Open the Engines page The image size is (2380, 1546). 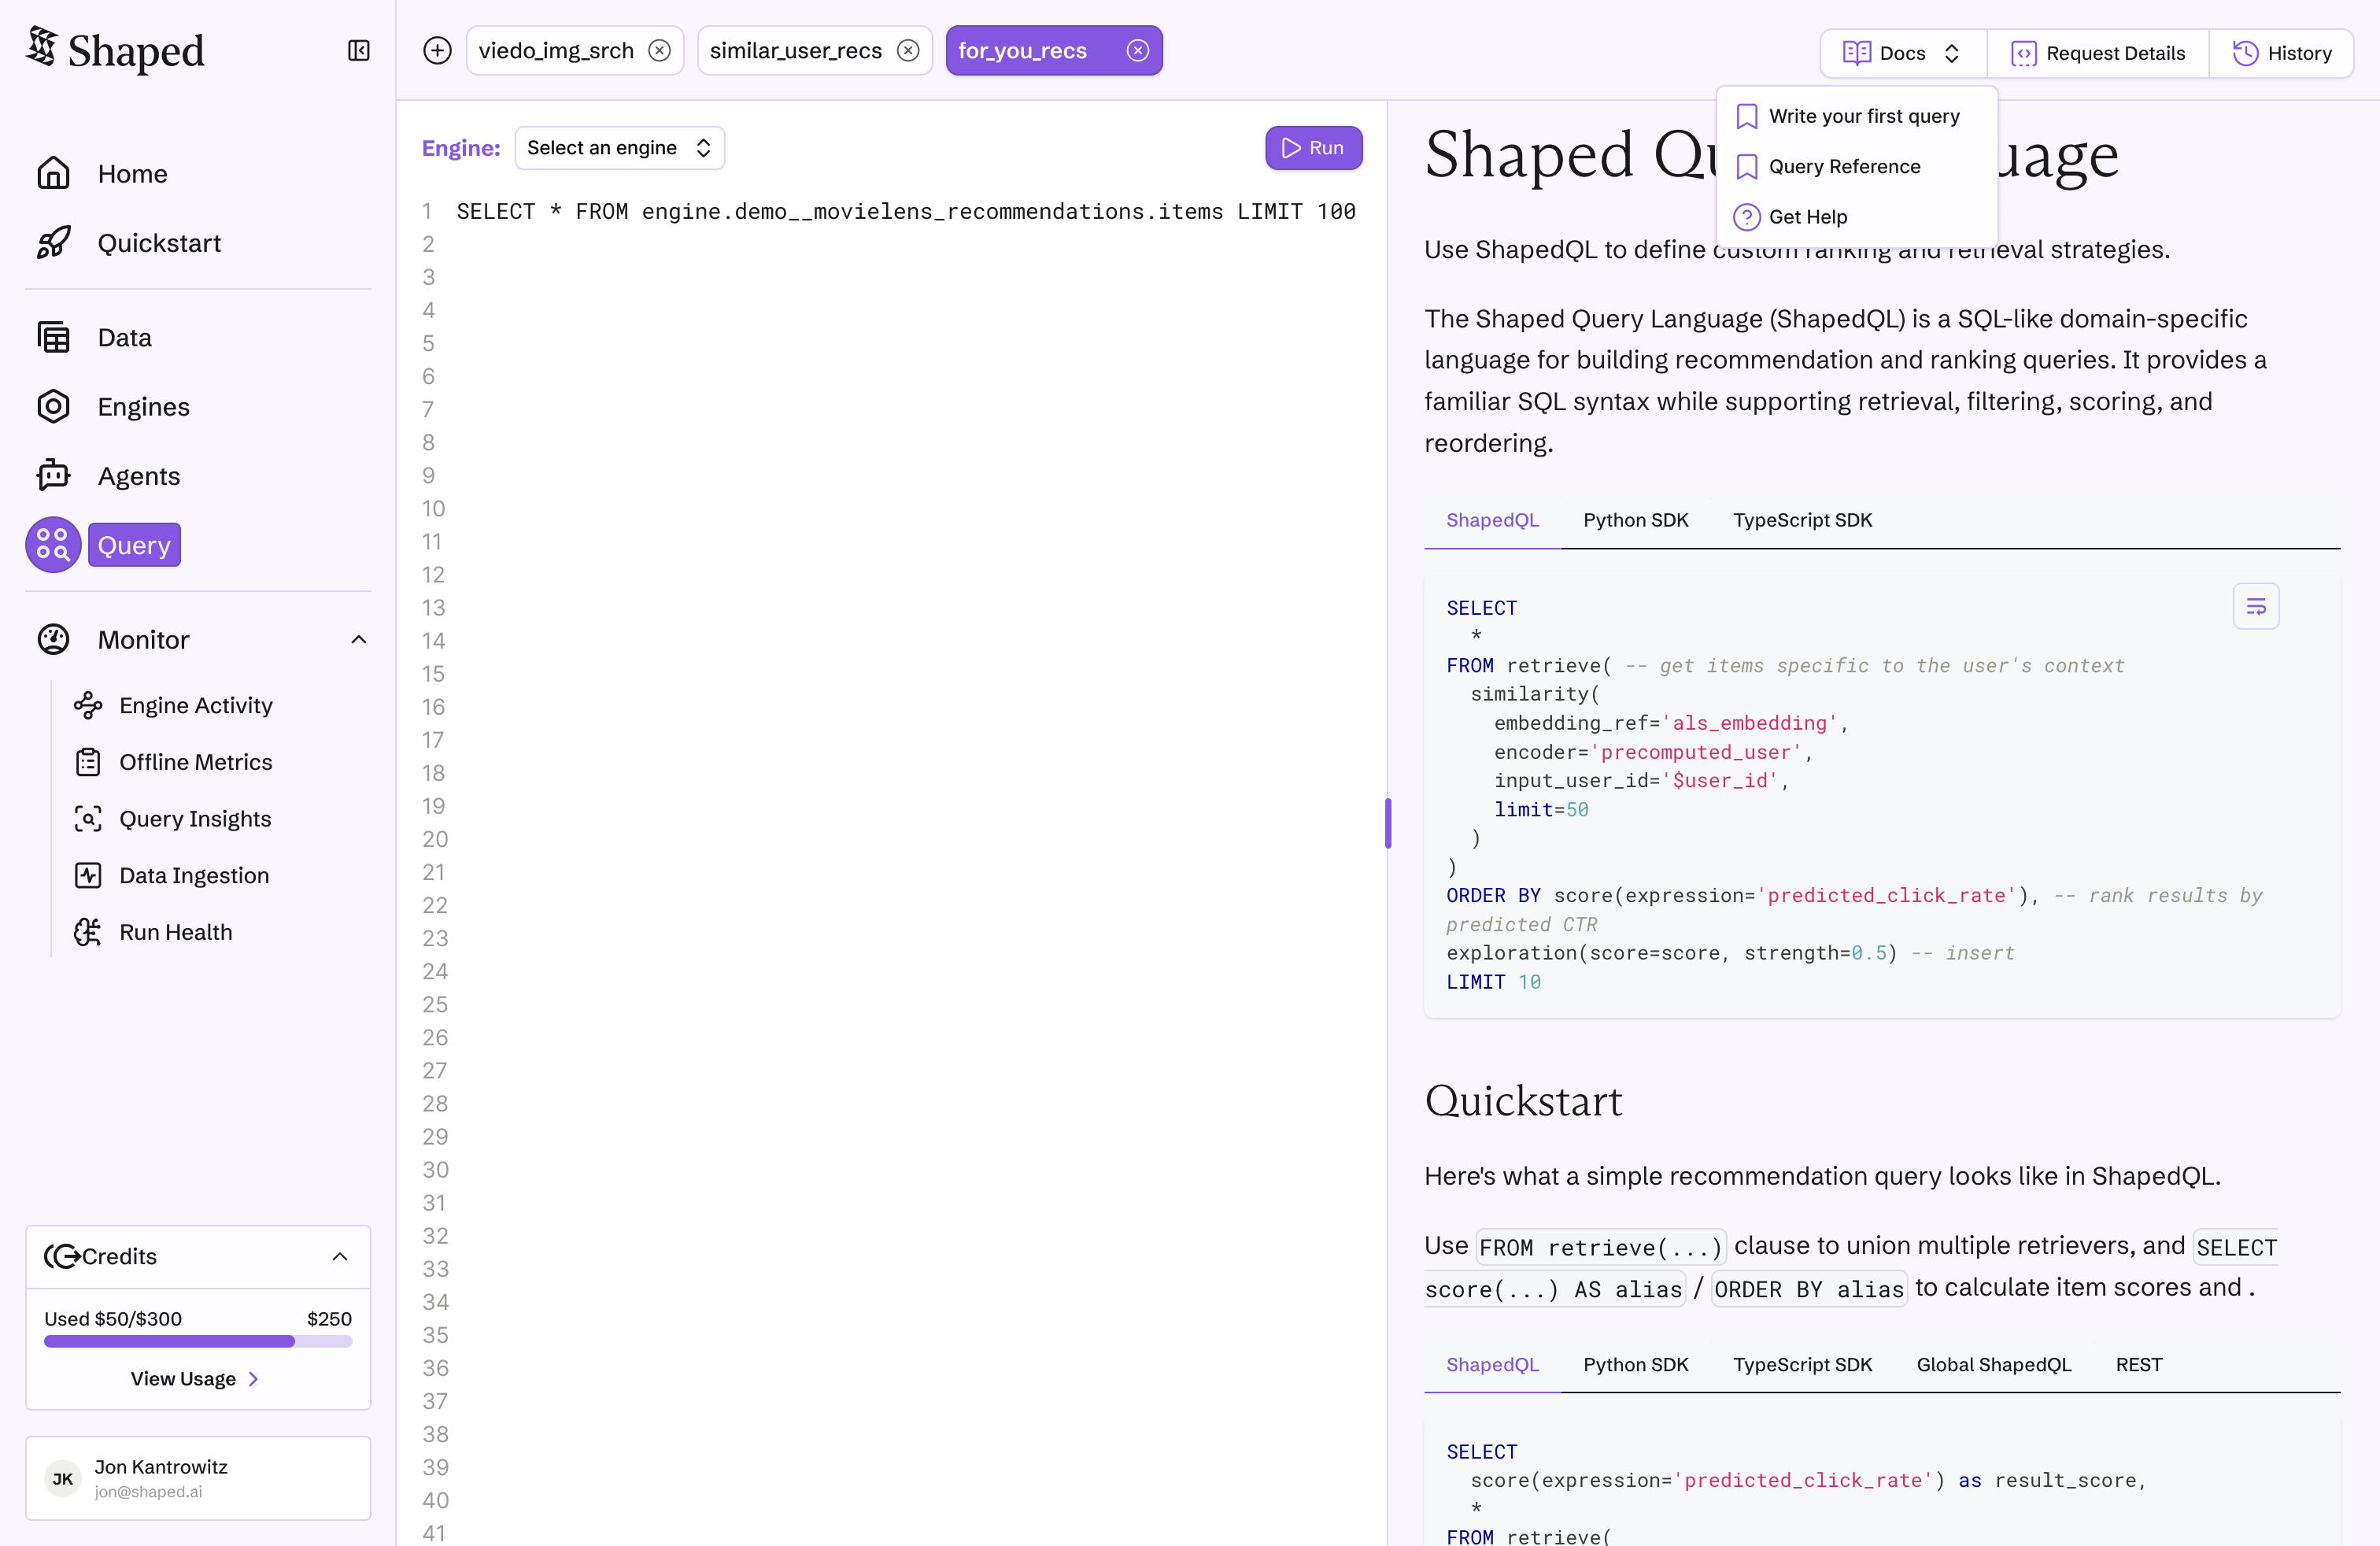coord(144,407)
